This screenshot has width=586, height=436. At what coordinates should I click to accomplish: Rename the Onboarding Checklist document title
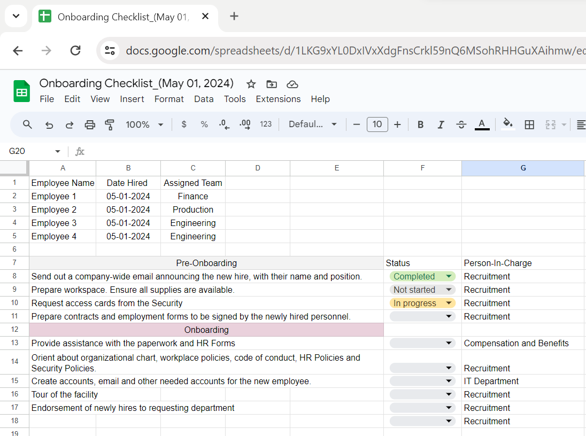136,83
